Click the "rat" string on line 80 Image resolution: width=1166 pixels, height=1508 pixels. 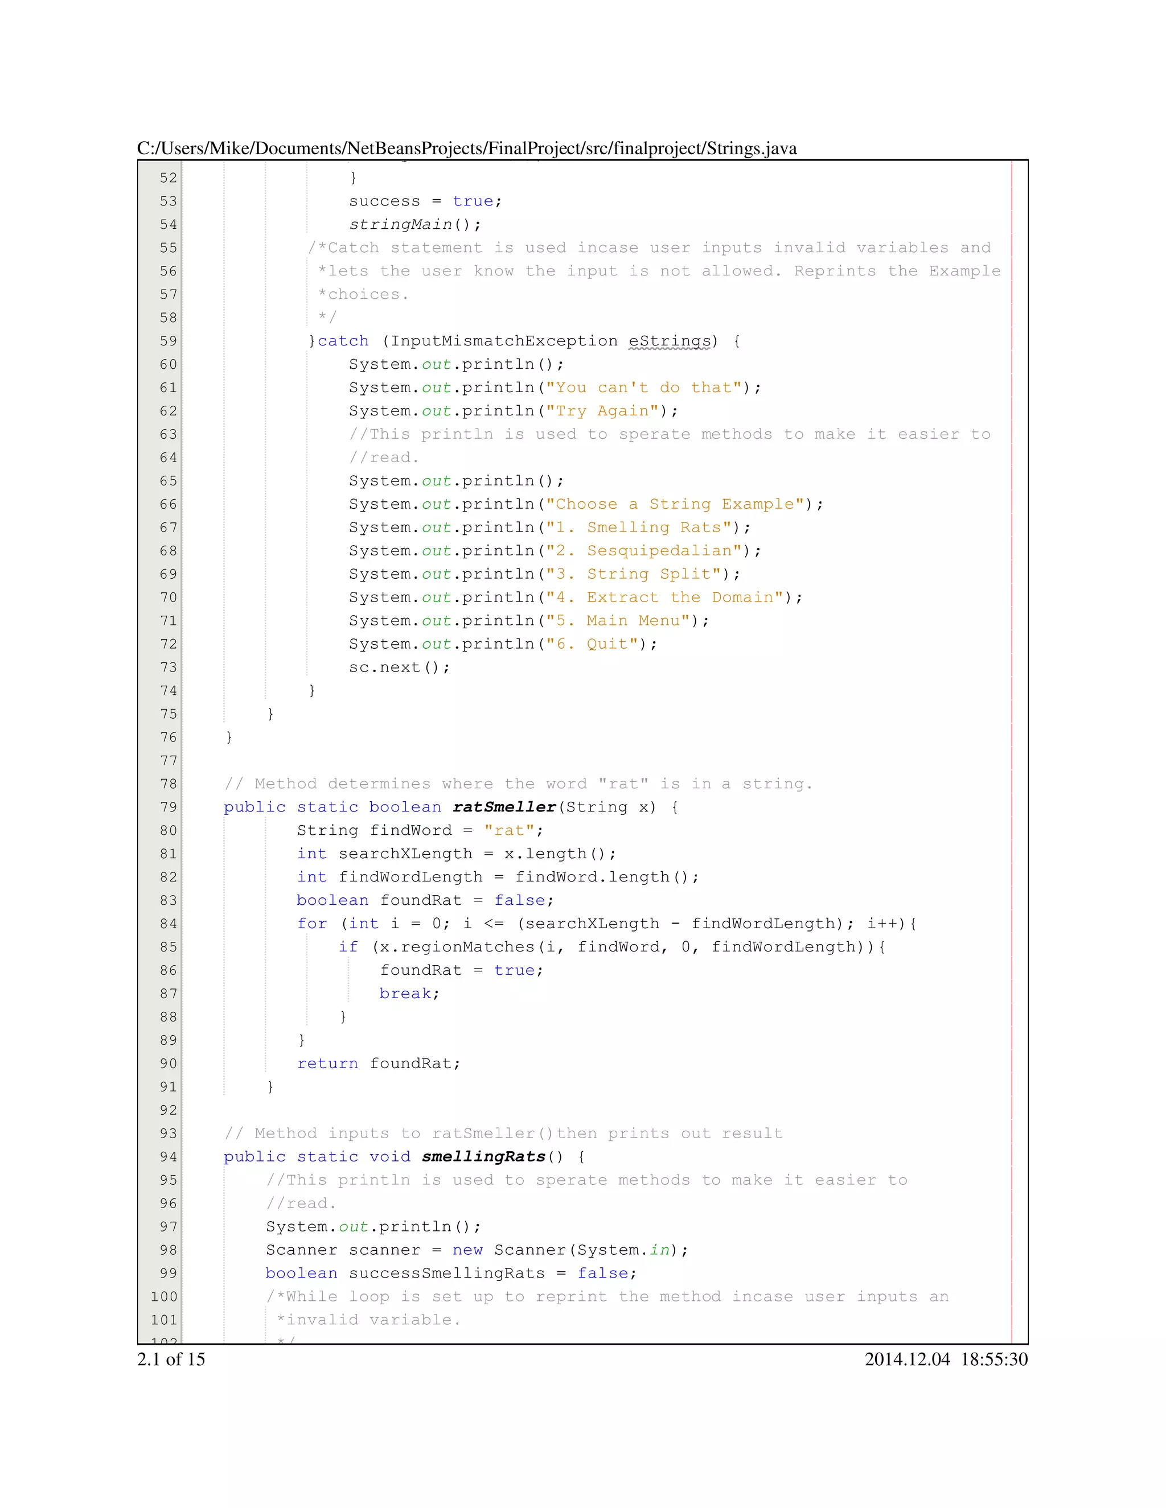coord(508,831)
